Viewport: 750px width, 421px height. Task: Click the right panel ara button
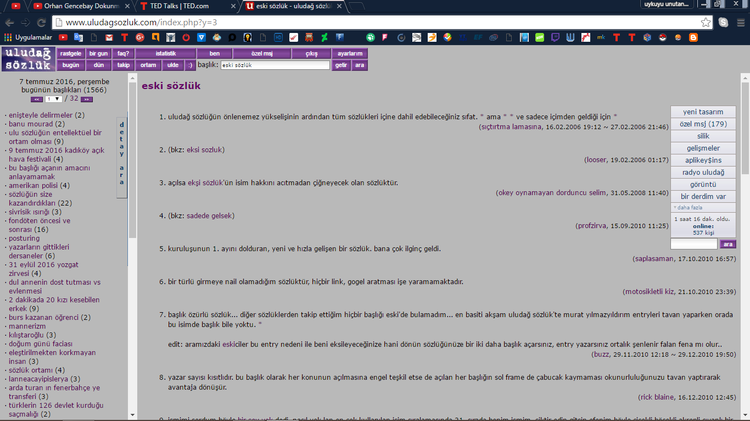[727, 244]
